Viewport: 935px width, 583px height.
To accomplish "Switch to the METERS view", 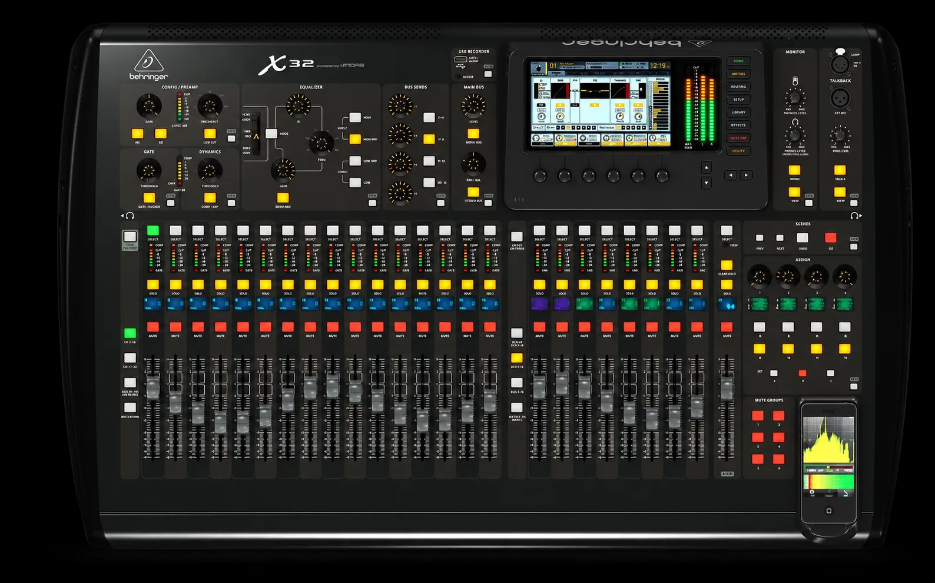I will [x=738, y=74].
